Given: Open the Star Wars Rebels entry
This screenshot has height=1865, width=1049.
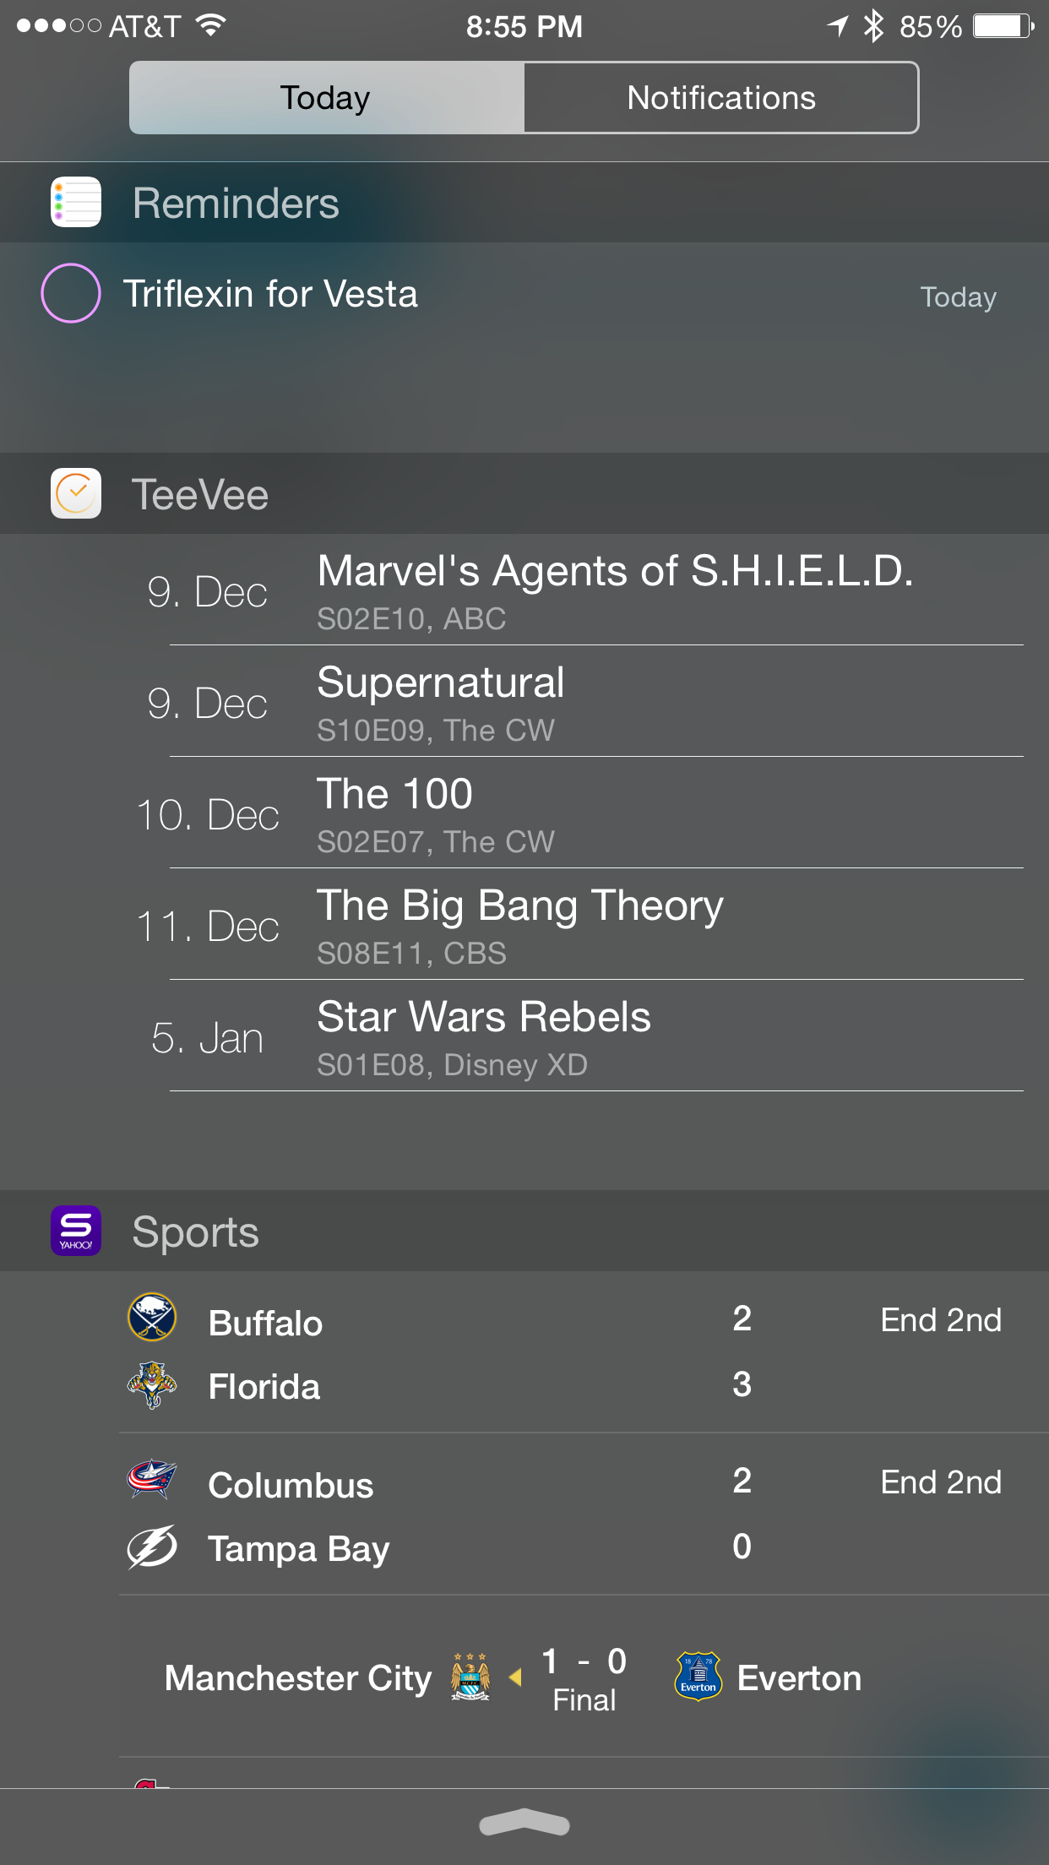Looking at the screenshot, I should (x=584, y=1036).
